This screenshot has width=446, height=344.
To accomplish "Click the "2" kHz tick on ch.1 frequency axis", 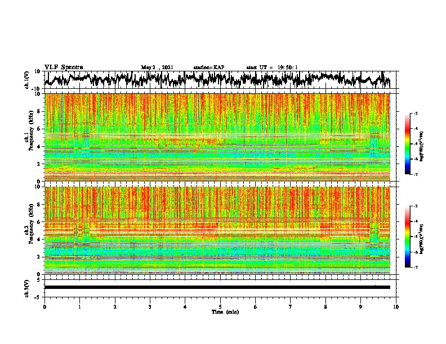I will coord(40,164).
